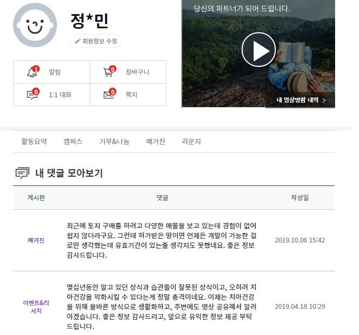Open the 쪽지 envelope icon
Screen dimensions: 359x335
(x=109, y=95)
